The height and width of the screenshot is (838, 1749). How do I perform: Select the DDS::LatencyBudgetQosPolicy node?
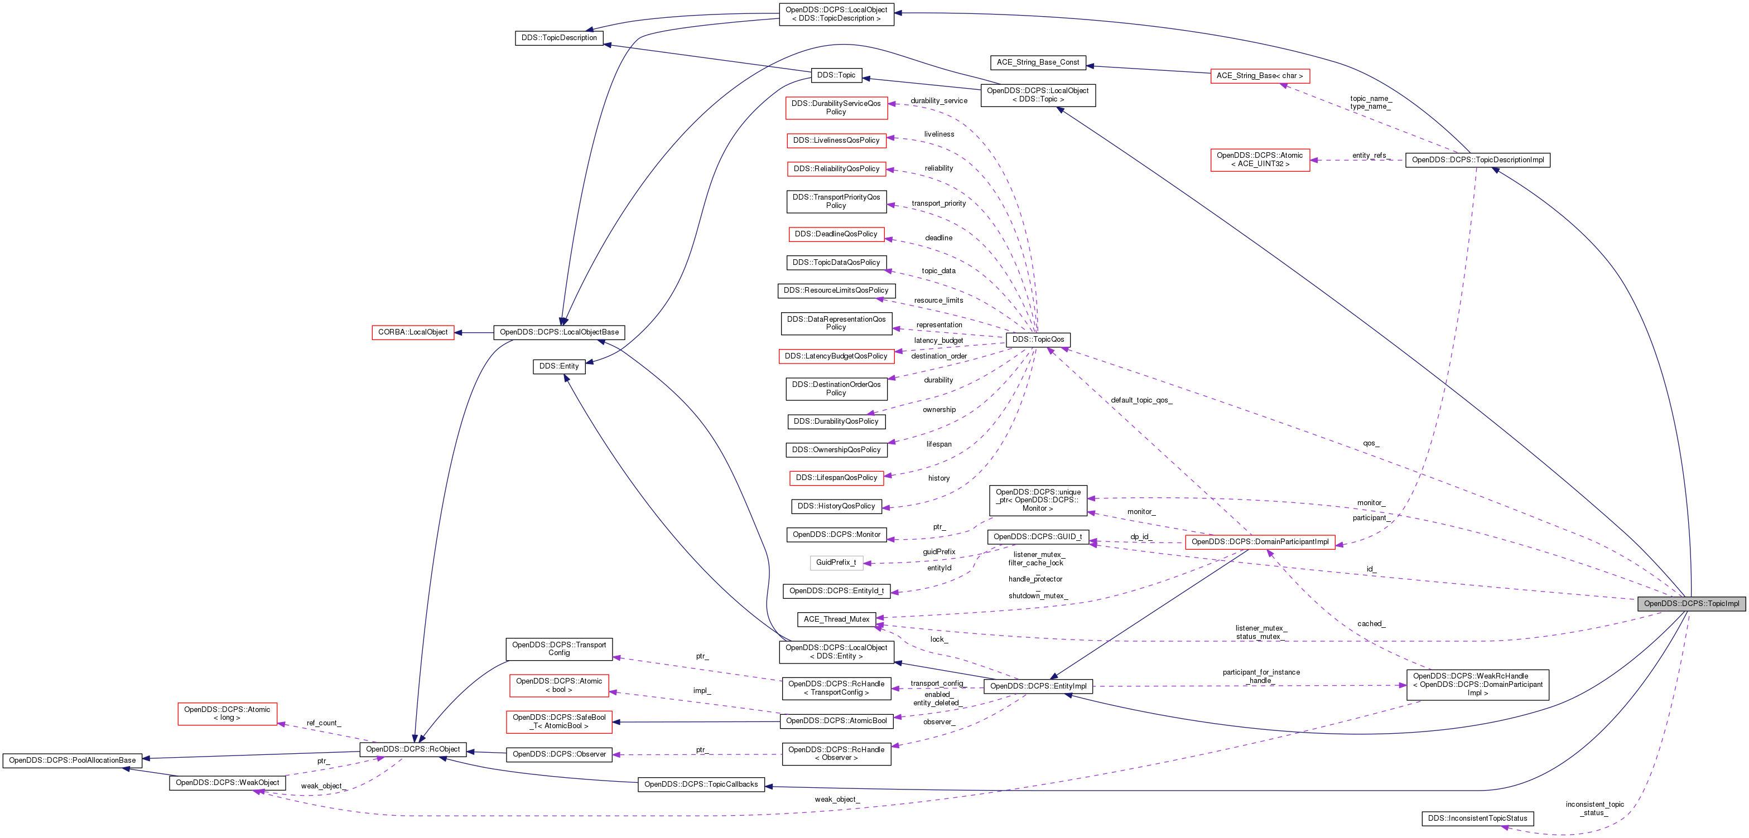click(x=836, y=356)
